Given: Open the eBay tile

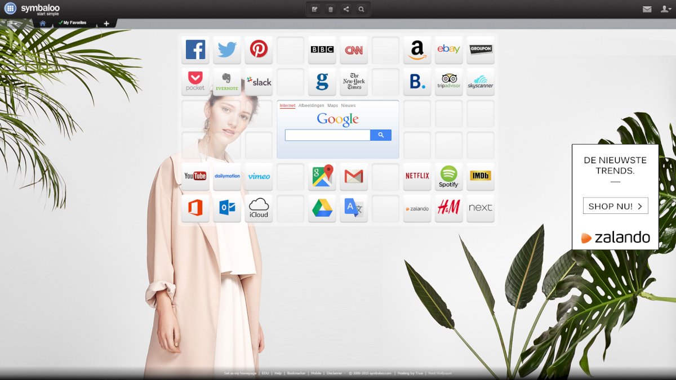Looking at the screenshot, I should click(x=449, y=50).
